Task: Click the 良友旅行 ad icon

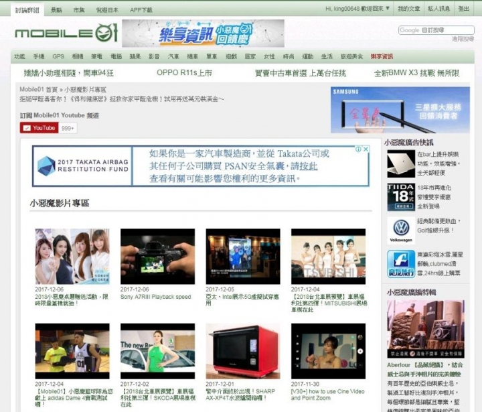Action: point(401,264)
